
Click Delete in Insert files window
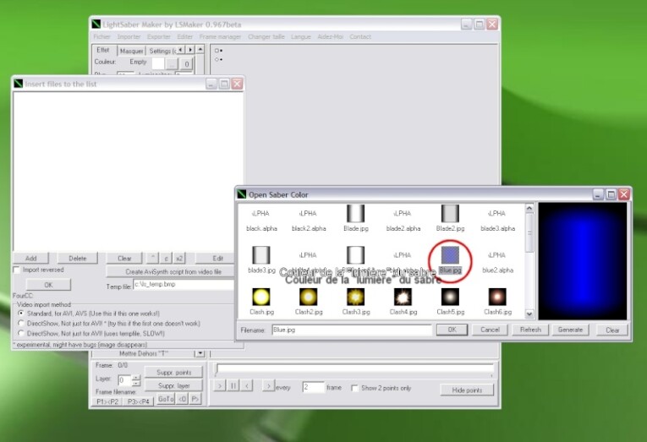coord(78,258)
